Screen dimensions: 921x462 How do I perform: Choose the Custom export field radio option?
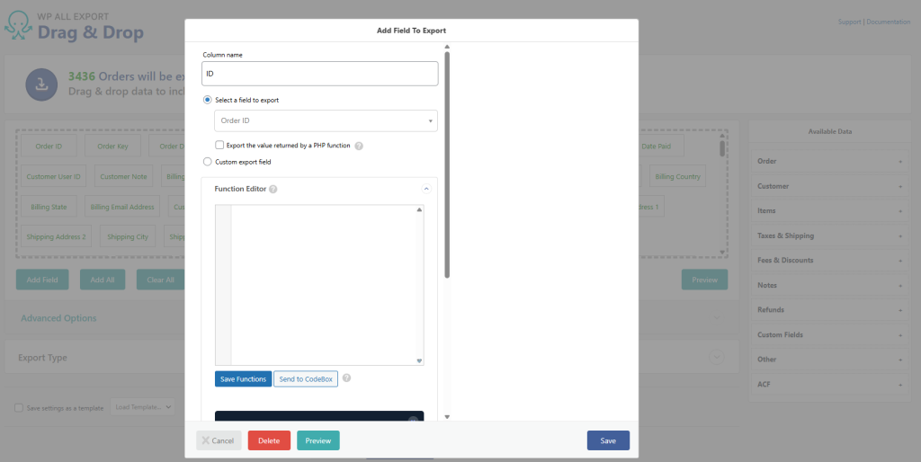208,162
